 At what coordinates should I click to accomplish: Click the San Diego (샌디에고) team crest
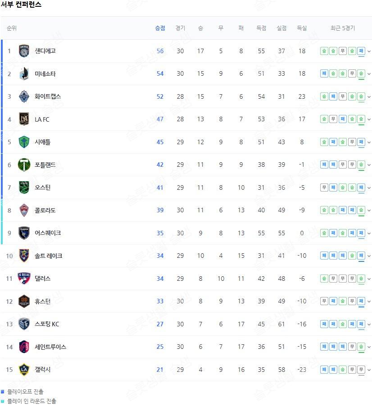pyautogui.click(x=24, y=51)
